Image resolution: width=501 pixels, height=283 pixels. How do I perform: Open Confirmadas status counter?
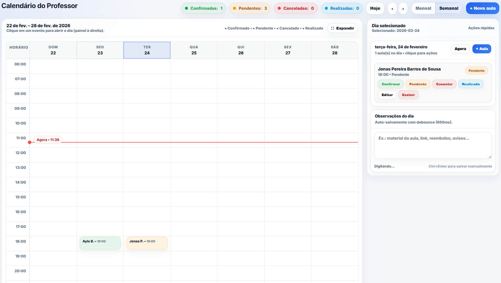tap(203, 8)
